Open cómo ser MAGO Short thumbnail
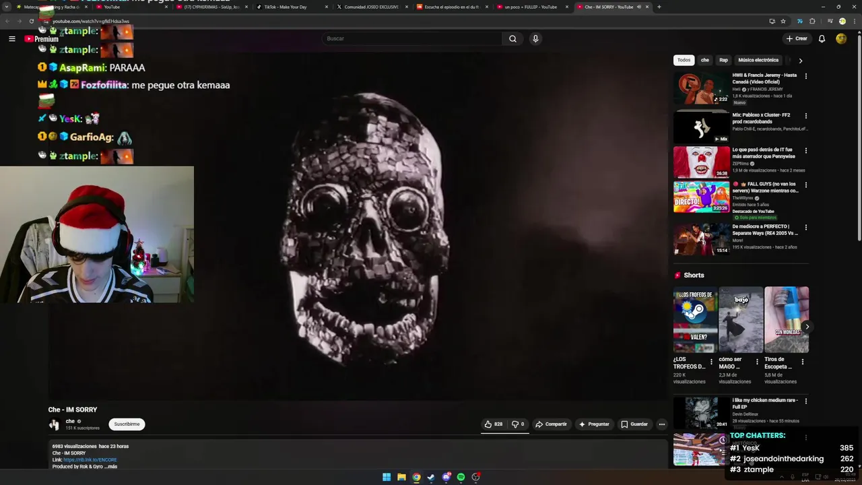Viewport: 862px width, 485px height. pos(741,320)
